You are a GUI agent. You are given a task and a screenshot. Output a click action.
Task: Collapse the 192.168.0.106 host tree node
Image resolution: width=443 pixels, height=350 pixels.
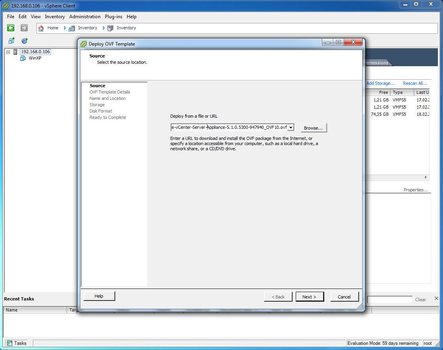click(x=8, y=52)
